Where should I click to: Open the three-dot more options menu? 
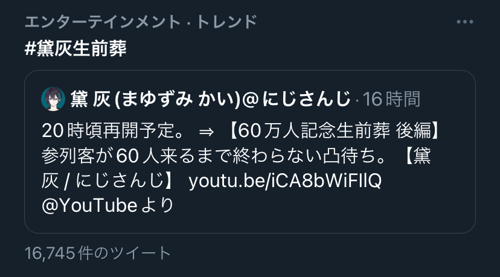point(464,22)
